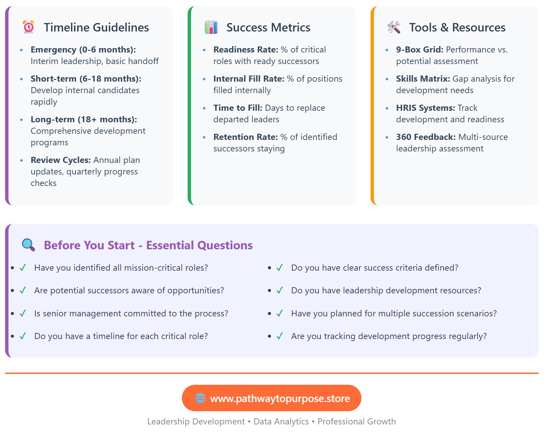Tick the senior management committed checkmark
Screen dimensions: 546x440
click(x=23, y=314)
